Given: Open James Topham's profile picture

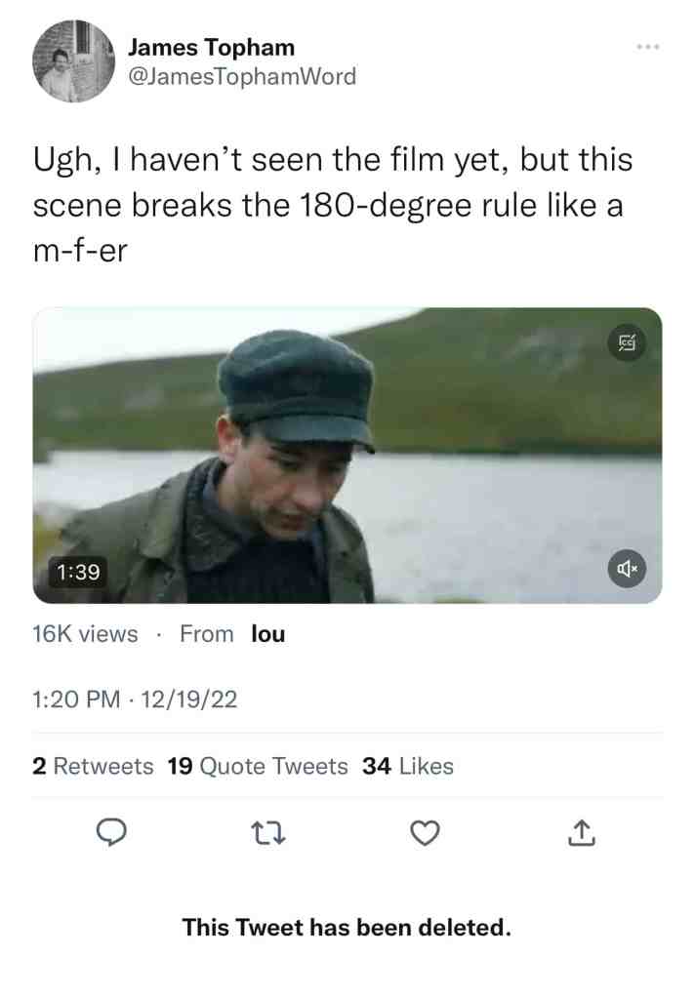Looking at the screenshot, I should click(73, 61).
